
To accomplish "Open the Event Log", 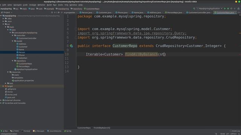I will tap(235, 131).
